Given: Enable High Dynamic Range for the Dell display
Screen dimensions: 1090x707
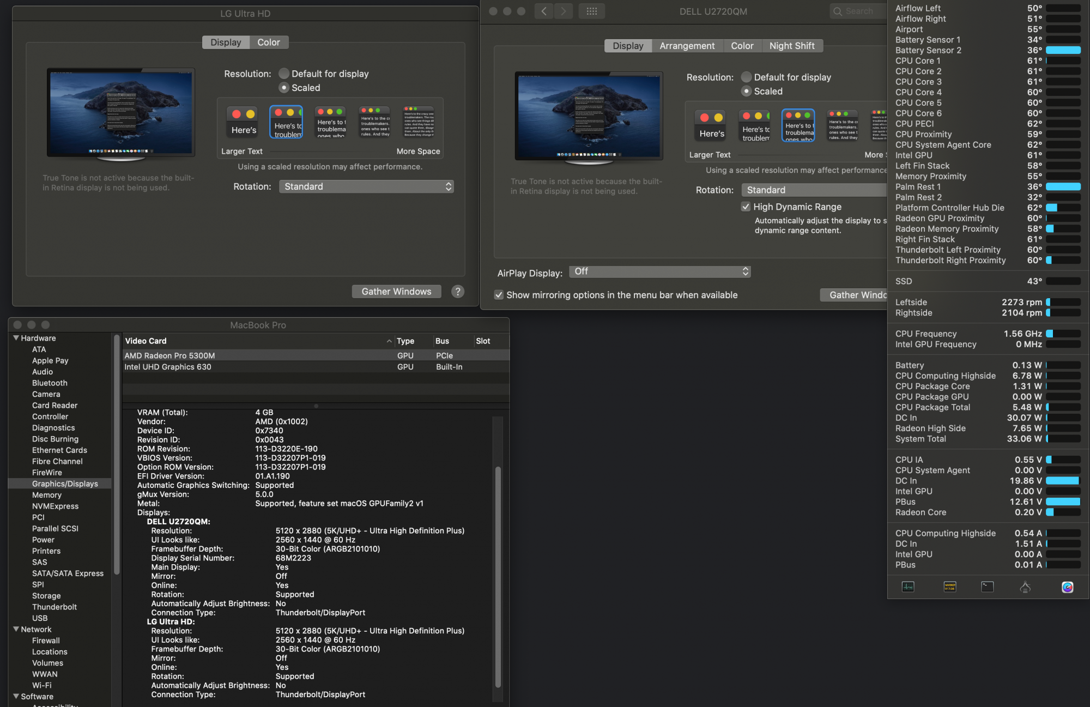Looking at the screenshot, I should [x=746, y=207].
